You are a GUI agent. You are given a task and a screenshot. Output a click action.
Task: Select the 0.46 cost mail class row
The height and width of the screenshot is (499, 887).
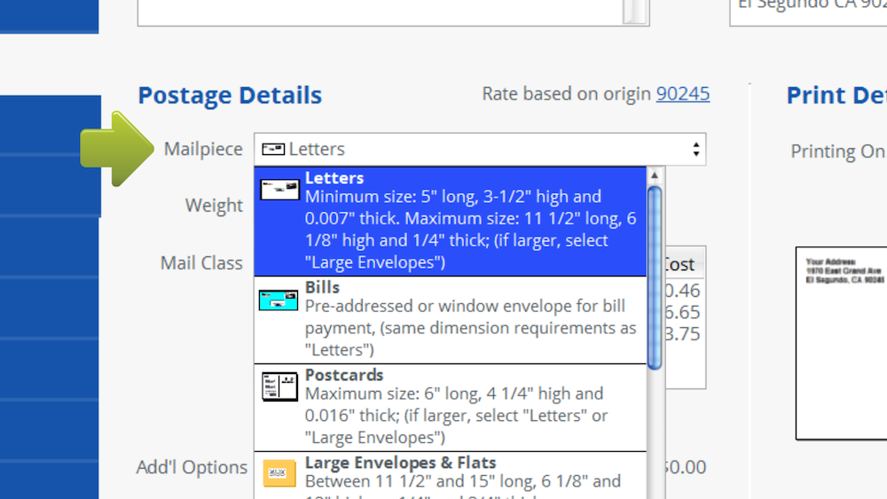(681, 290)
